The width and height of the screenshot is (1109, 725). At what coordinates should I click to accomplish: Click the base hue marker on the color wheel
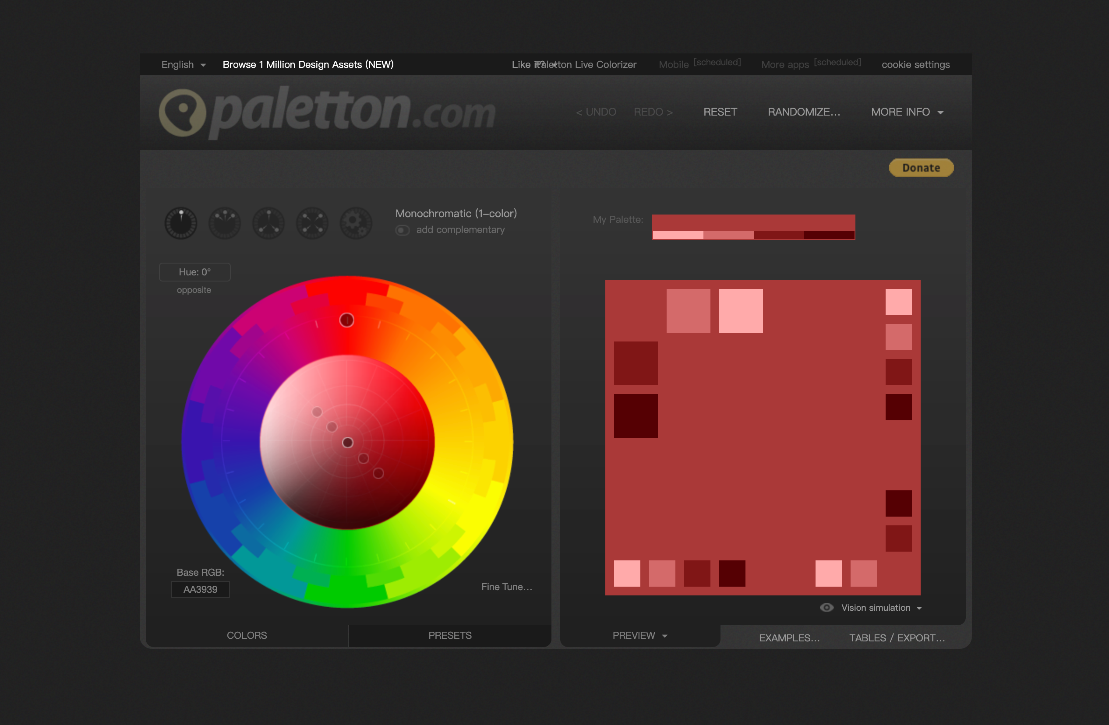(x=347, y=320)
